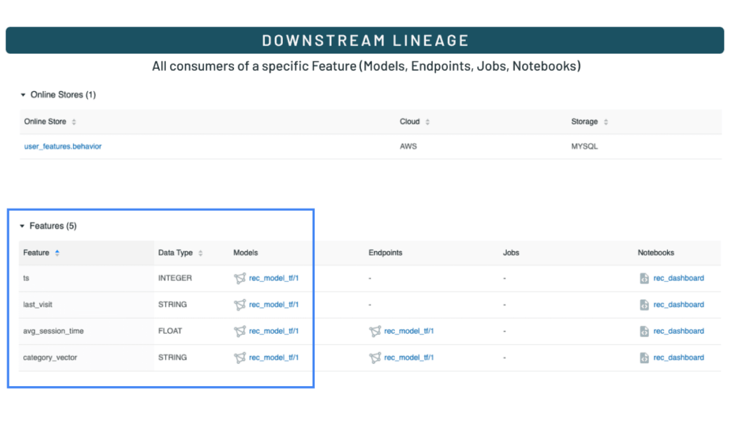
Task: Open rec_model_tf/1 model link for category_vector
Action: point(274,357)
